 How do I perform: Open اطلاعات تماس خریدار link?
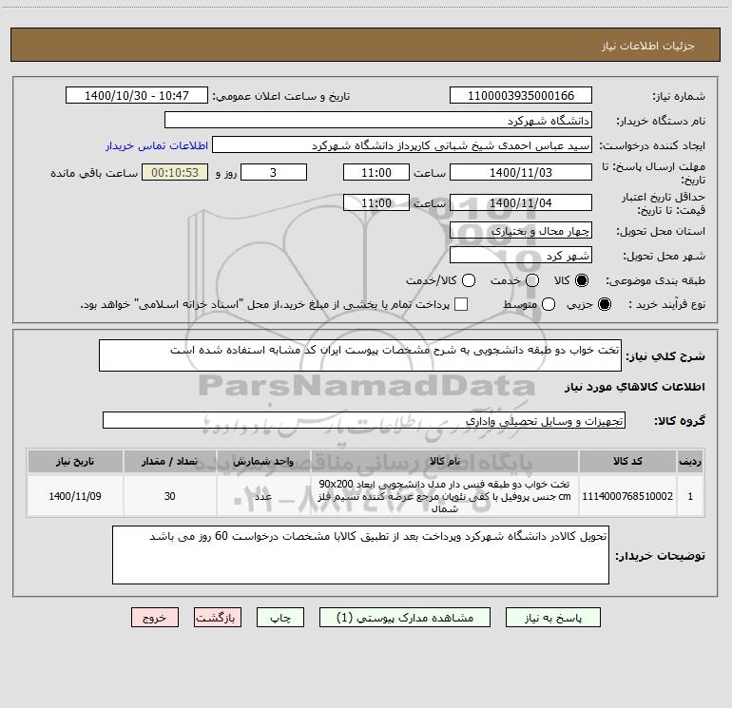(x=157, y=145)
